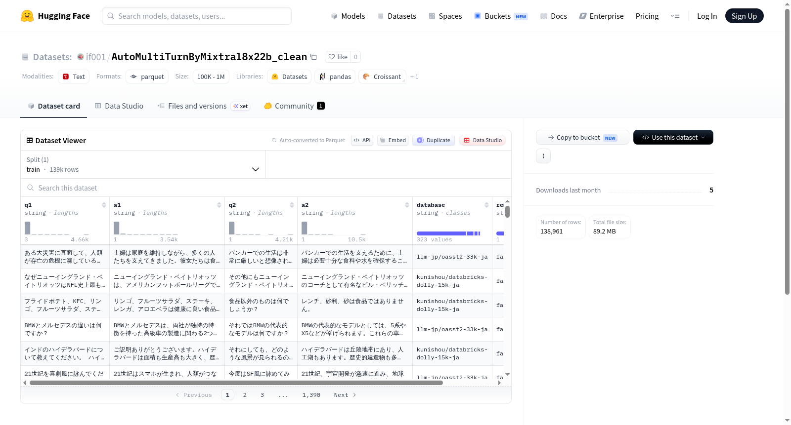The width and height of the screenshot is (791, 425).
Task: Click the q1 length histogram
Action: 56,228
